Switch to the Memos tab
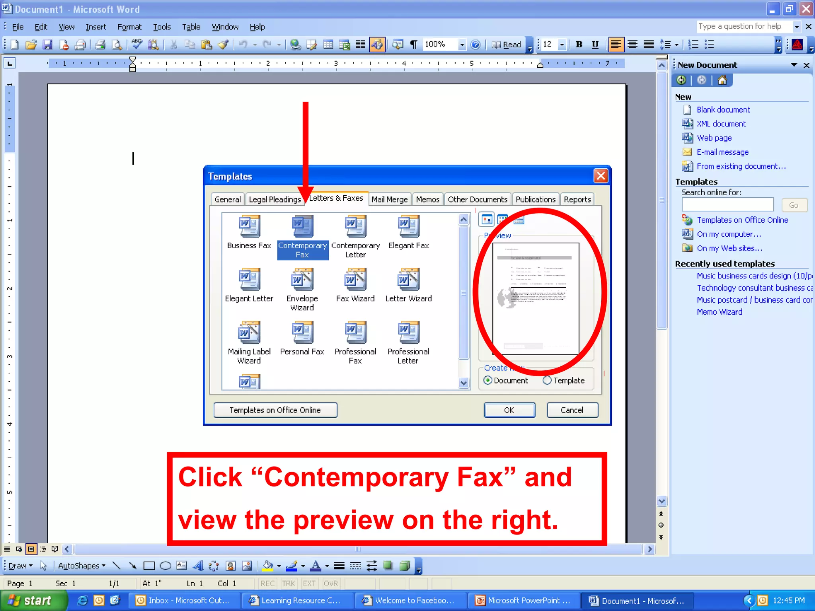The height and width of the screenshot is (611, 815). tap(427, 199)
